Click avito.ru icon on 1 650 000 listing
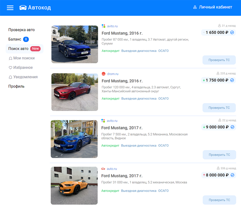 click(x=104, y=26)
